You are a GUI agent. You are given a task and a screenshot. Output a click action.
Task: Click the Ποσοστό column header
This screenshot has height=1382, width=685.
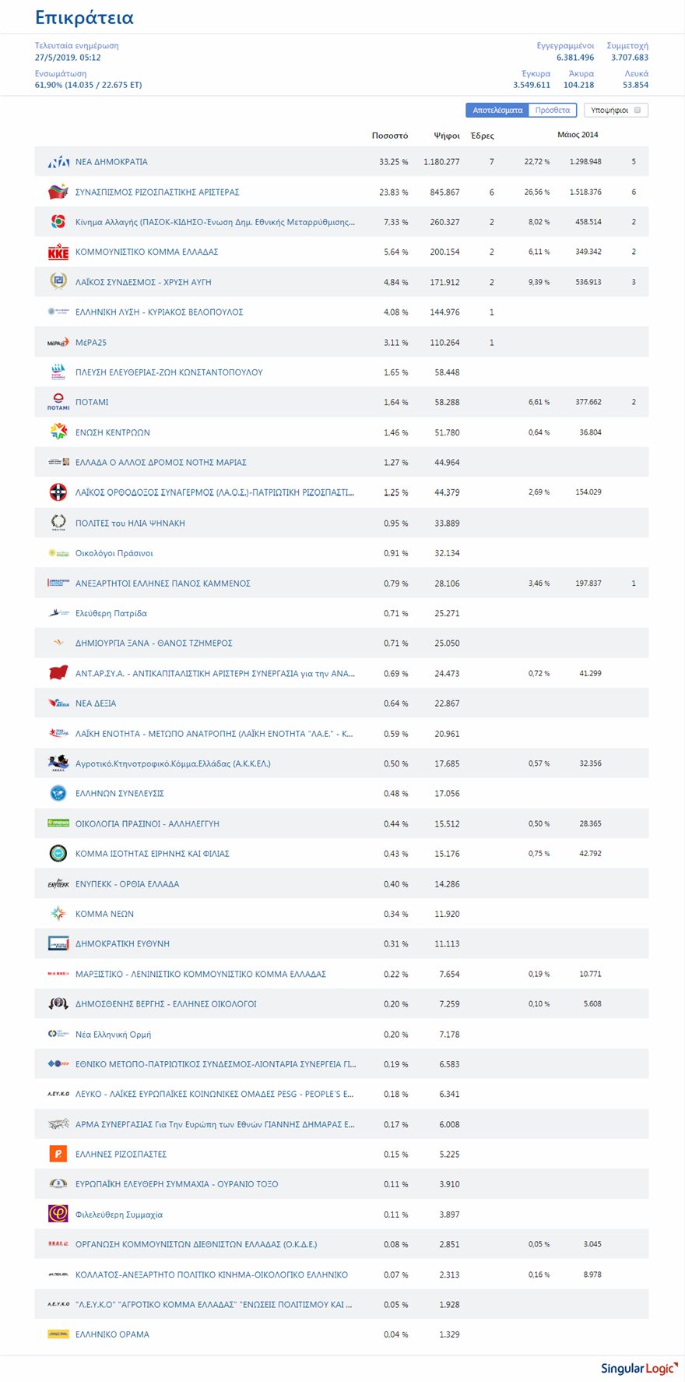(x=390, y=136)
